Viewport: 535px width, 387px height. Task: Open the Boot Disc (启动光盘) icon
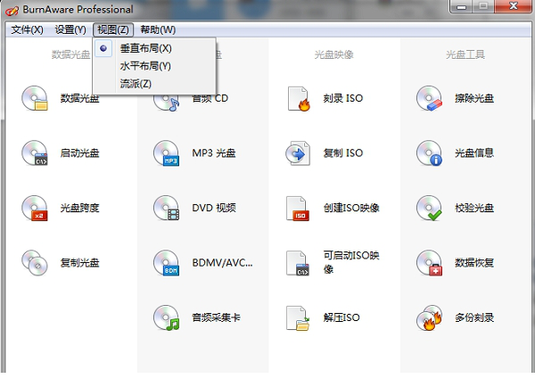point(35,152)
